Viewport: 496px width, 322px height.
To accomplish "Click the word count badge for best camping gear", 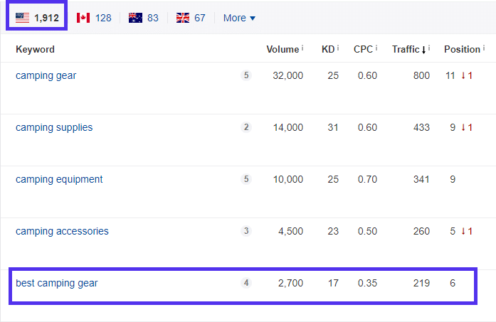I will pos(246,283).
